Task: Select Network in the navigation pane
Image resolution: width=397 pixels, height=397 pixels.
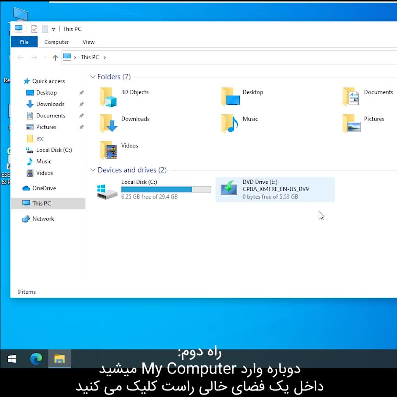Action: 43,219
